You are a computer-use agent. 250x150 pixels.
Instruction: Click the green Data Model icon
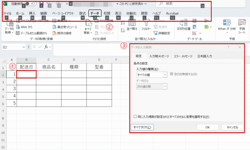207,27
